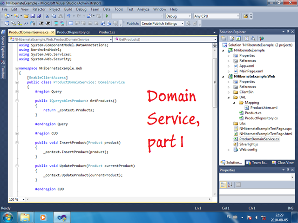Collapse the namespace code block
The height and width of the screenshot is (223, 298).
coord(17,68)
